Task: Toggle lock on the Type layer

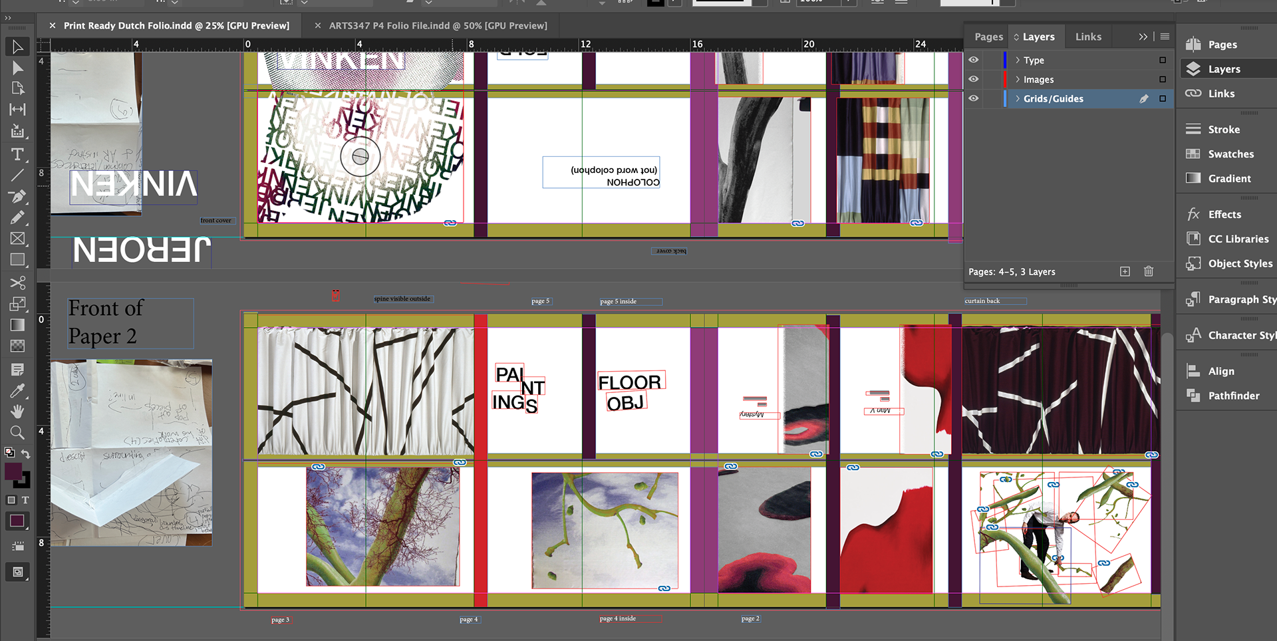Action: point(992,60)
